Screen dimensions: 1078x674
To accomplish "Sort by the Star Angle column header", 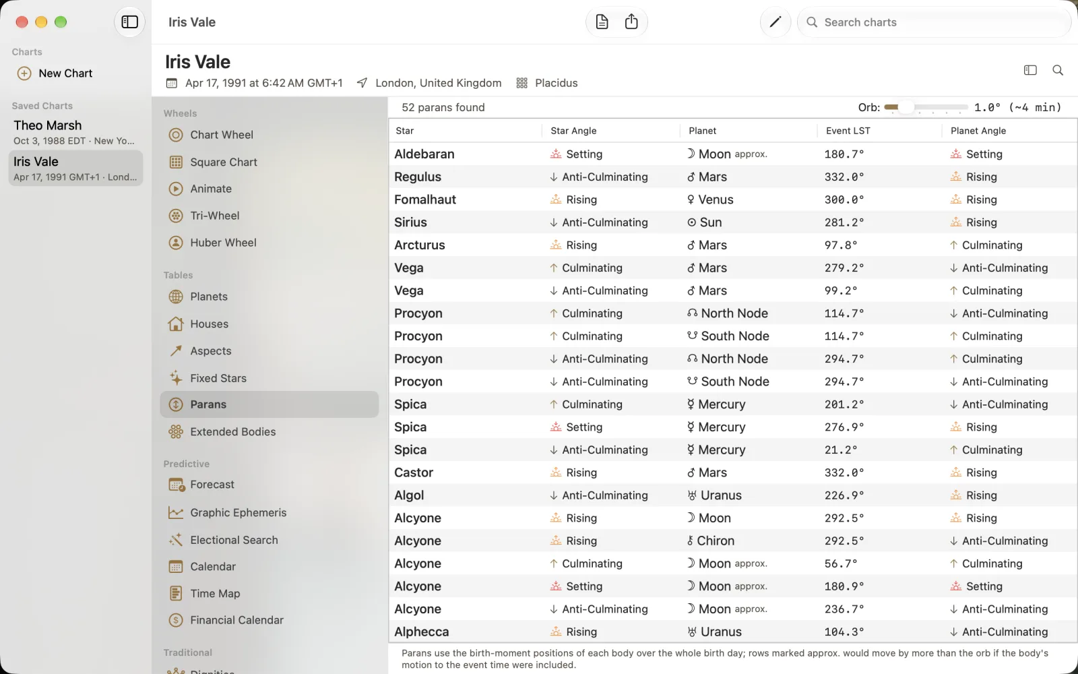I will click(611, 131).
